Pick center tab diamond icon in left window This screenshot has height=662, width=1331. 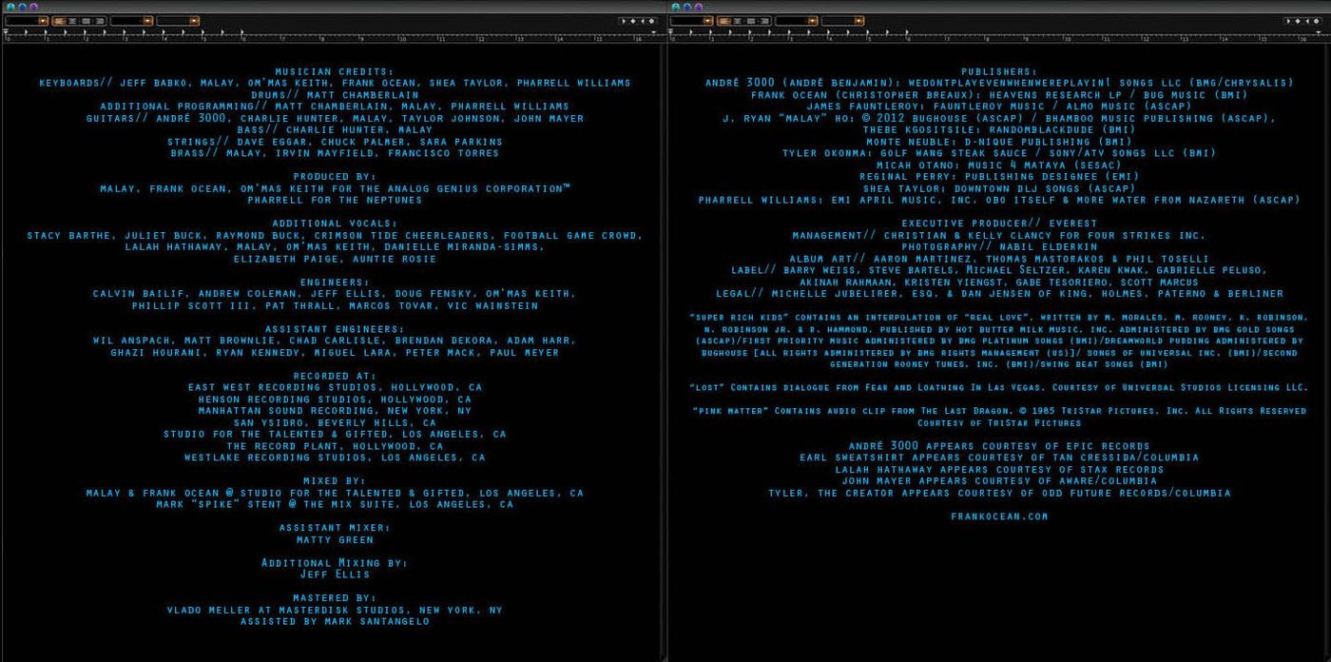tap(632, 21)
